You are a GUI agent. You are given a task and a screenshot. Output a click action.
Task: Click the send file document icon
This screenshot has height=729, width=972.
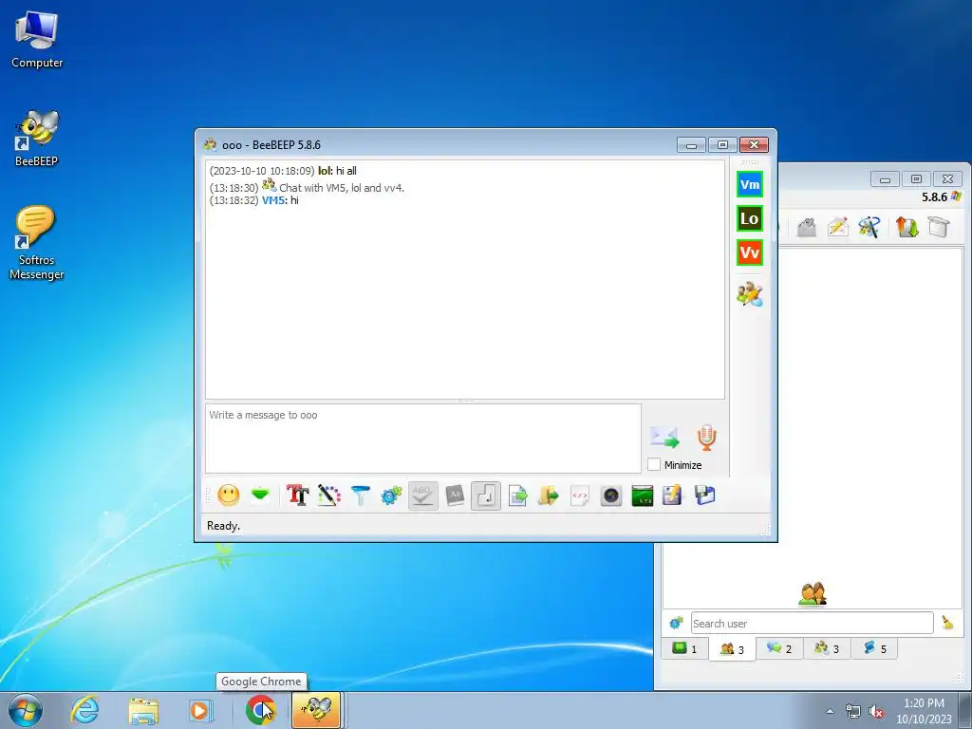pyautogui.click(x=517, y=495)
